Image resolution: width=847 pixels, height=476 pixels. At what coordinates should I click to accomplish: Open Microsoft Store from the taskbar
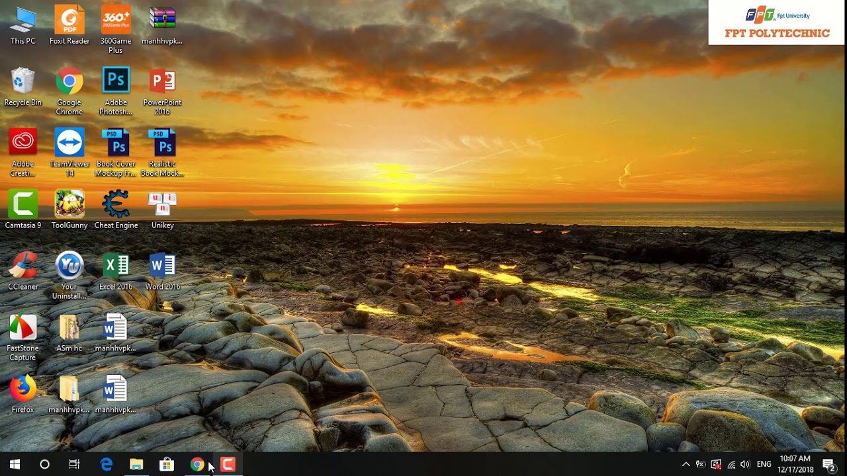[167, 465]
